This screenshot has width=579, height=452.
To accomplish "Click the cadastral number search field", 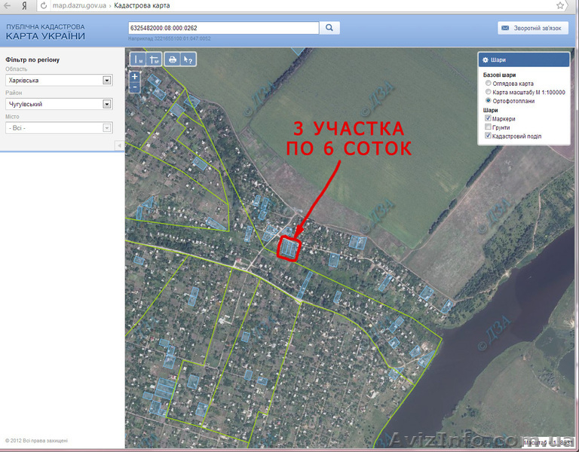I will (224, 28).
